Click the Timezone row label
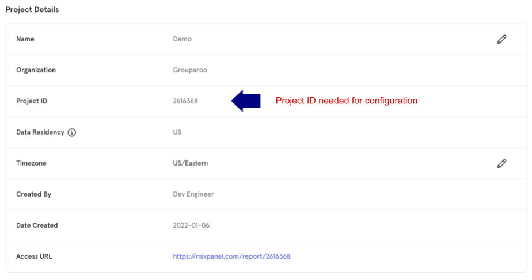The image size is (532, 280). pyautogui.click(x=31, y=163)
